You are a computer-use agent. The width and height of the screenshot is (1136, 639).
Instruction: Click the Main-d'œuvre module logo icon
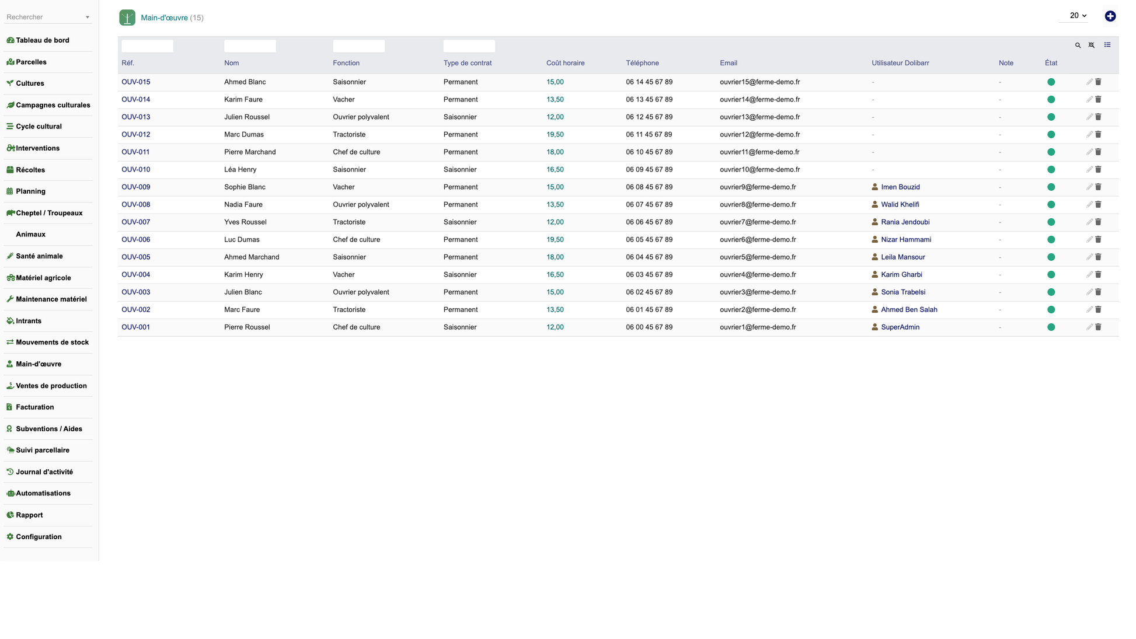tap(127, 18)
